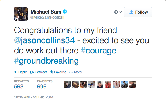Click the Michael Sam display name
The height and width of the screenshot is (108, 166).
pyautogui.click(x=46, y=12)
